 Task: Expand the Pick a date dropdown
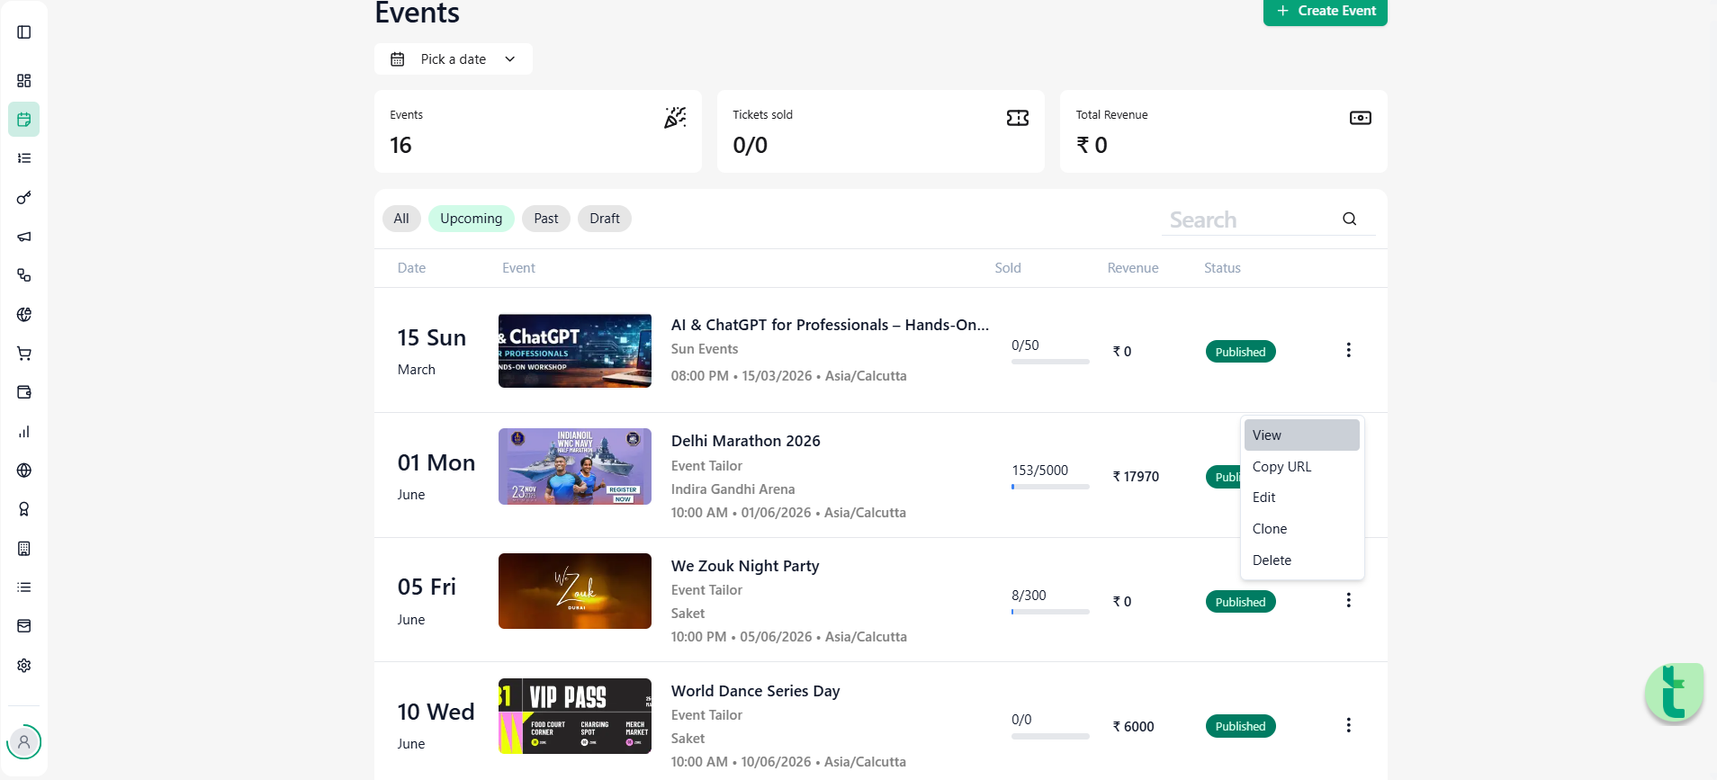[x=454, y=59]
